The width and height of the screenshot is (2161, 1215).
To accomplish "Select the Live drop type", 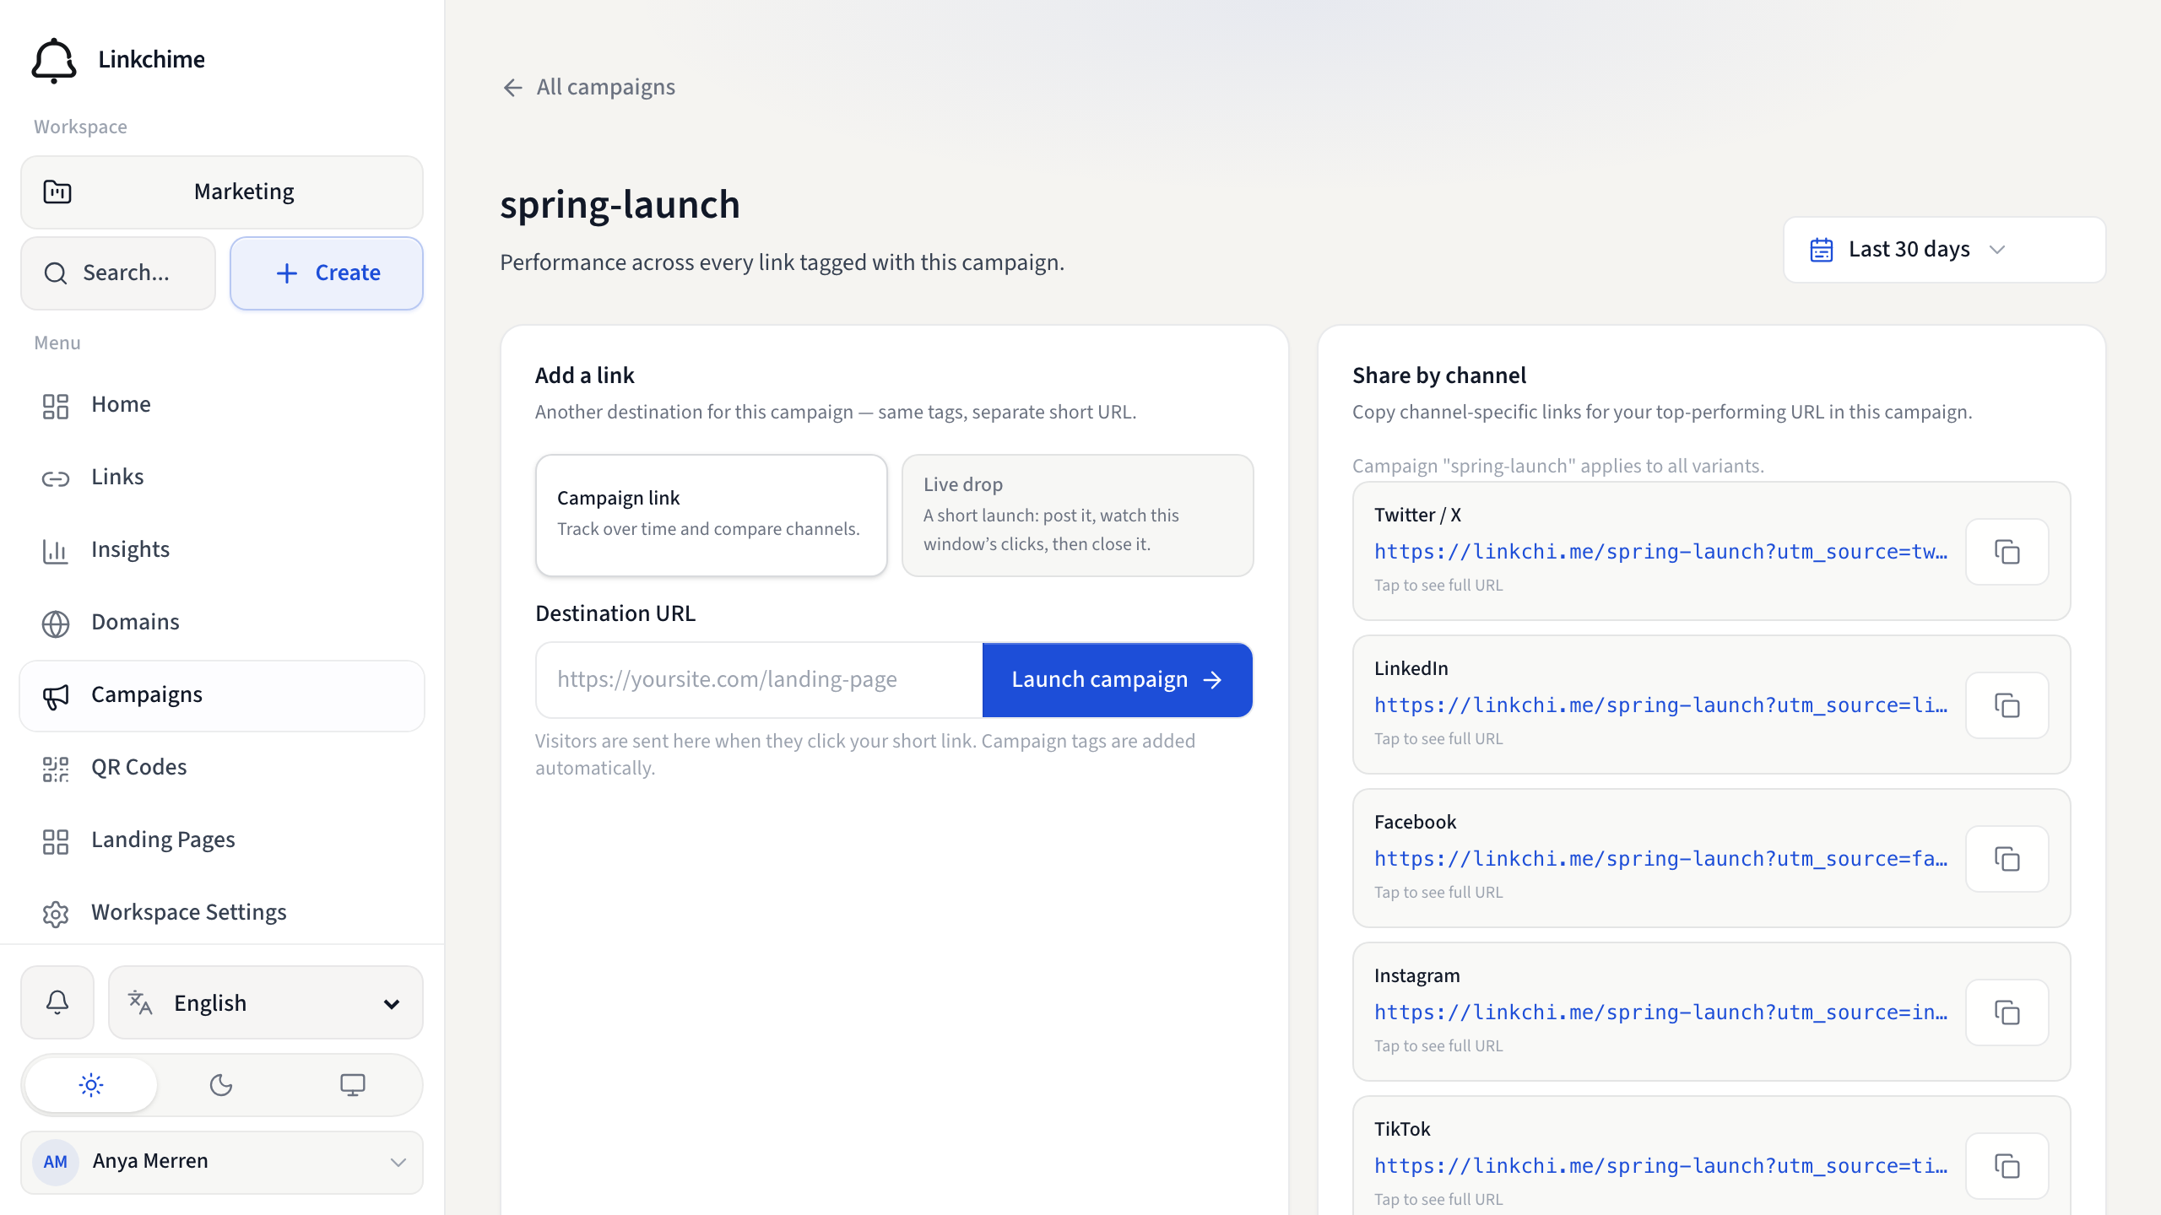I will click(1077, 516).
